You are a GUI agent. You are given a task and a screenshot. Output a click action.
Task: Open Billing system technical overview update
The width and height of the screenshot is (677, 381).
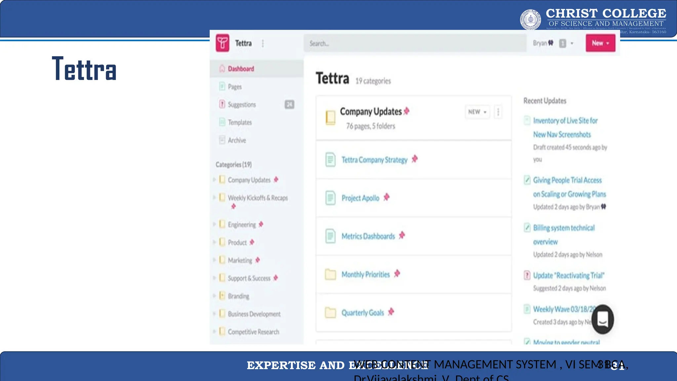tap(564, 235)
